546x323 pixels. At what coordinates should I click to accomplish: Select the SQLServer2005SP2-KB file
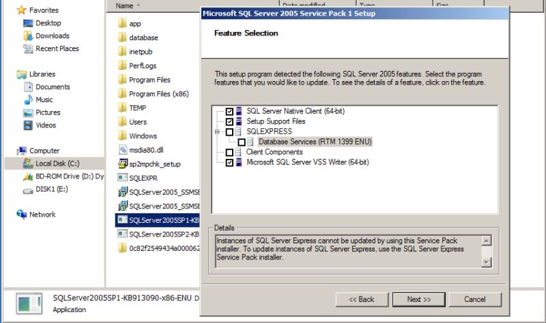tap(164, 234)
